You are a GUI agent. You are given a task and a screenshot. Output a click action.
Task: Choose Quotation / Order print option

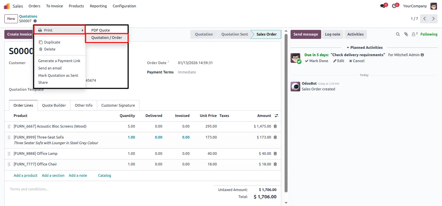(x=107, y=38)
